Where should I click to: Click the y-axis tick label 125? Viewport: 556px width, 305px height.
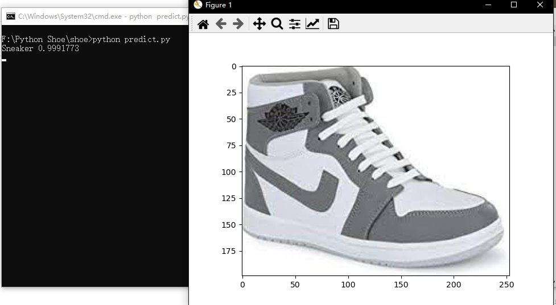[x=229, y=198]
